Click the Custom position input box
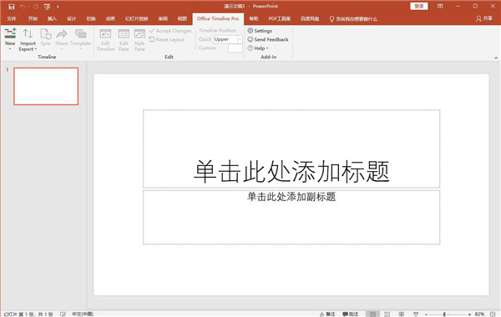 pos(235,48)
